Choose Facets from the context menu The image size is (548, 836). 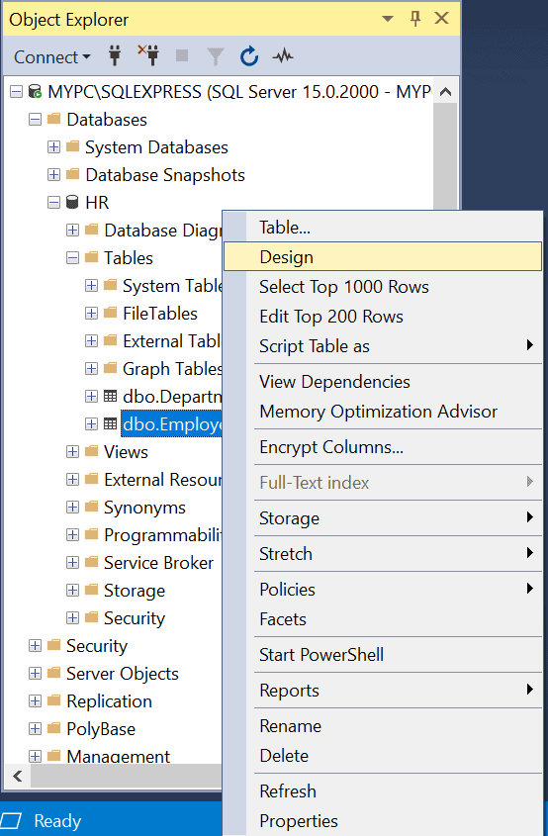point(382,619)
